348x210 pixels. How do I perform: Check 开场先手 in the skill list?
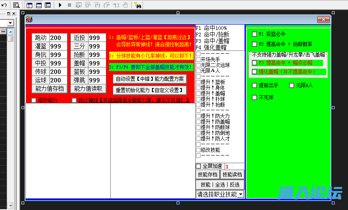(x=198, y=59)
